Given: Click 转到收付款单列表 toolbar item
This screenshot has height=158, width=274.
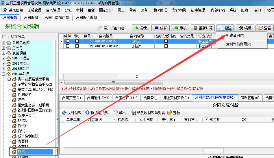Looking at the screenshot, I should coord(148,113).
